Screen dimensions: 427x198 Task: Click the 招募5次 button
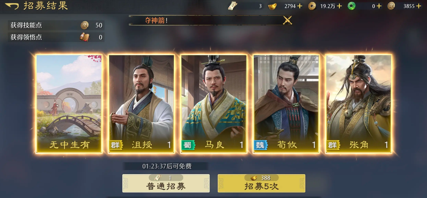coord(261,183)
